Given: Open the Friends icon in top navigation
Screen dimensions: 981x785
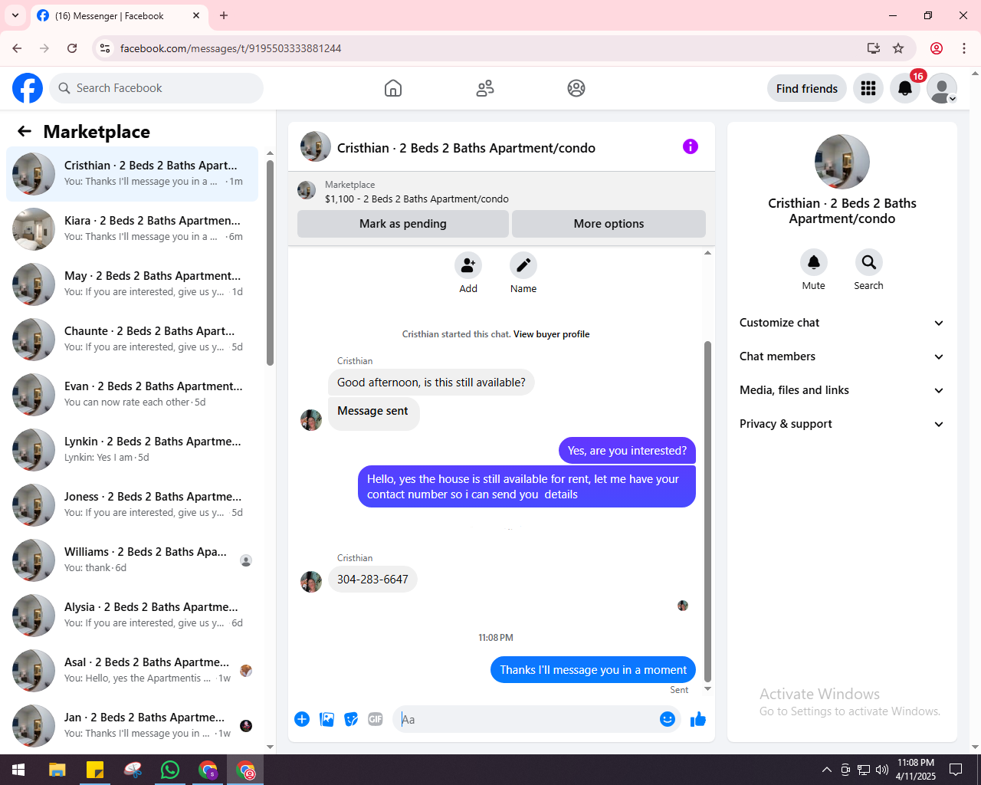Looking at the screenshot, I should 485,88.
